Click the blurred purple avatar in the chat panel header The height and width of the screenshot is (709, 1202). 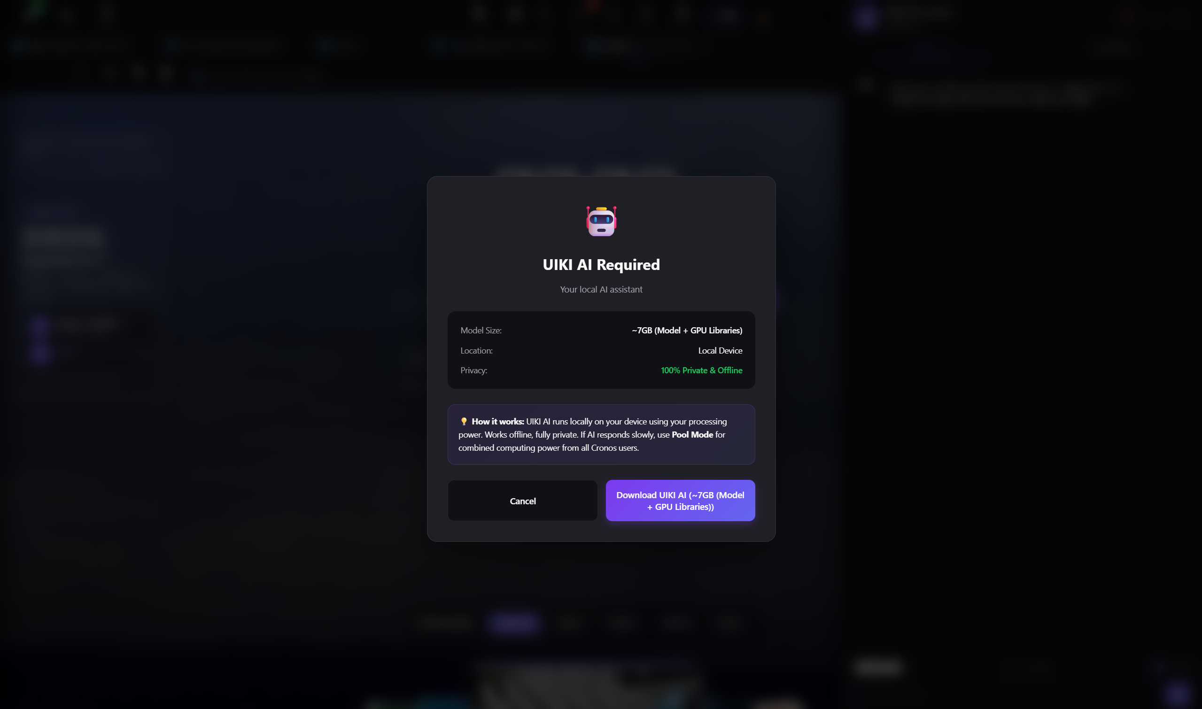click(x=866, y=17)
